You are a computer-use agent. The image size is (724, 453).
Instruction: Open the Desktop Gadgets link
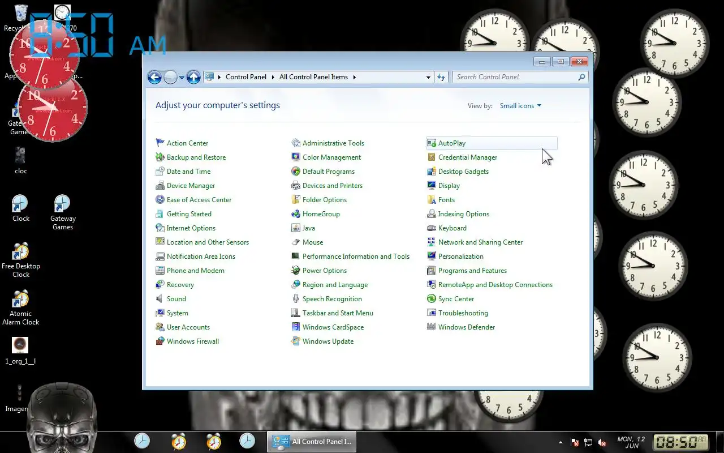(463, 172)
